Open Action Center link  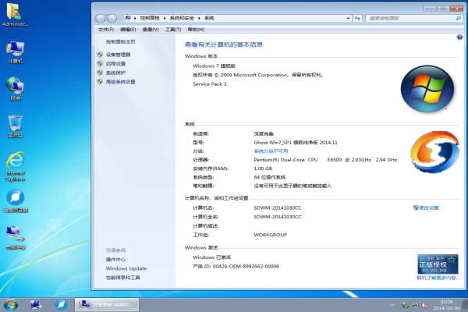tap(115, 260)
